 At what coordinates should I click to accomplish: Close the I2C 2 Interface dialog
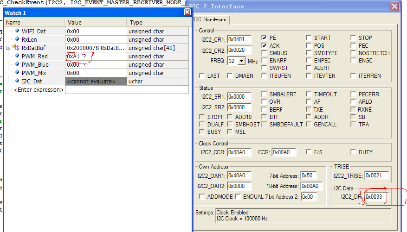pos(394,6)
